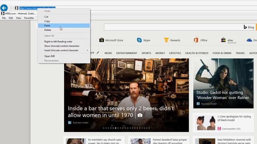
Task: Click the Cosmopolitan source icon
Action: 219,129
